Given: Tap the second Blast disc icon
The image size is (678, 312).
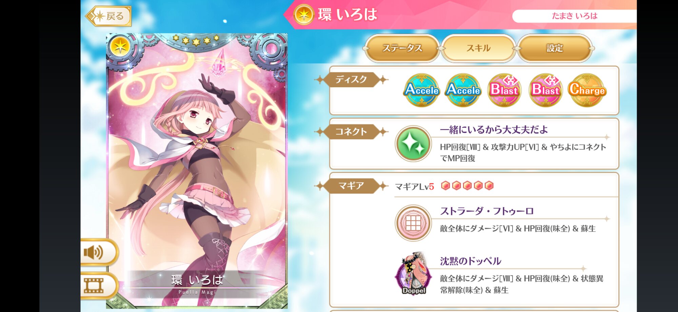Looking at the screenshot, I should pos(546,90).
